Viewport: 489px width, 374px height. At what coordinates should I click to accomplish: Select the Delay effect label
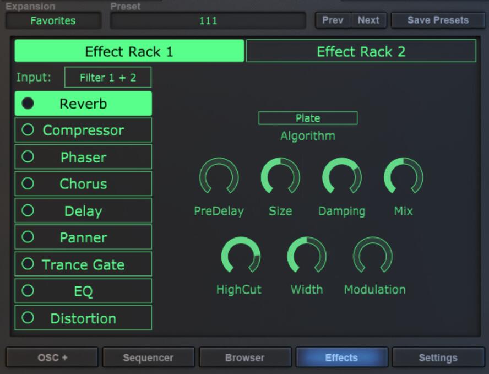coord(83,211)
